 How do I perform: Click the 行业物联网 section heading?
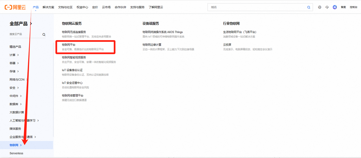(x=231, y=23)
